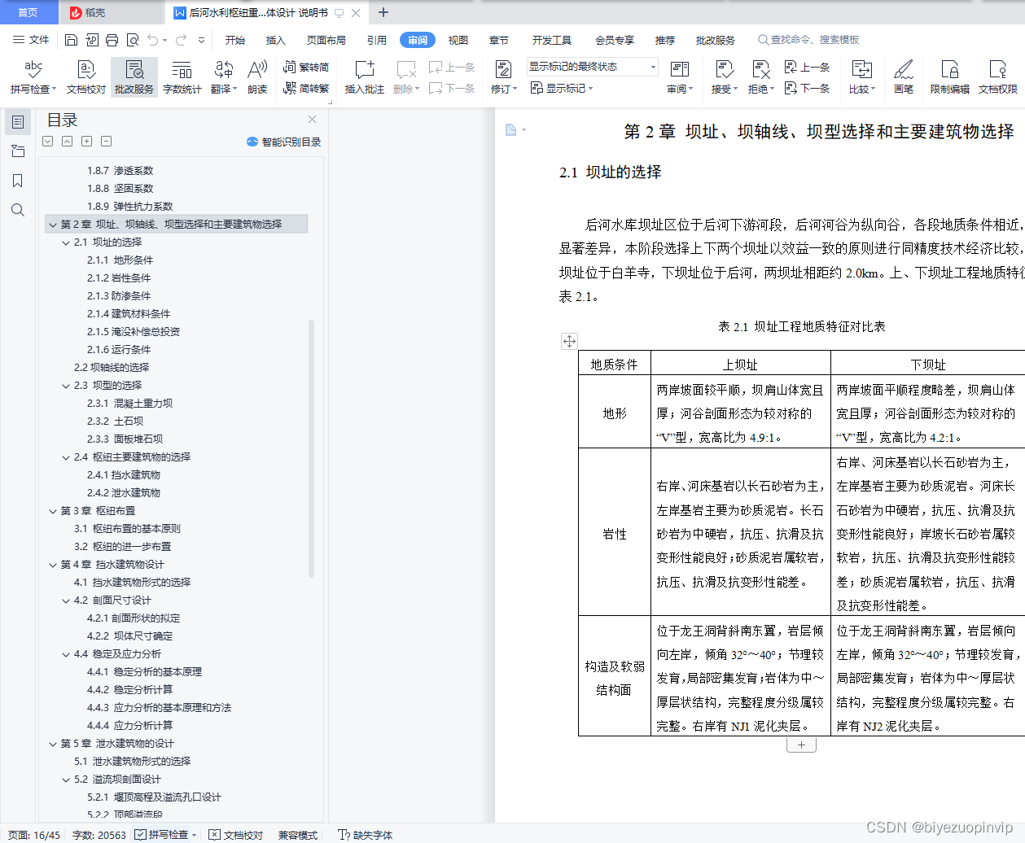This screenshot has height=843, width=1025.
Task: Toggle 拼写检查 in the status bar
Action: coord(166,835)
